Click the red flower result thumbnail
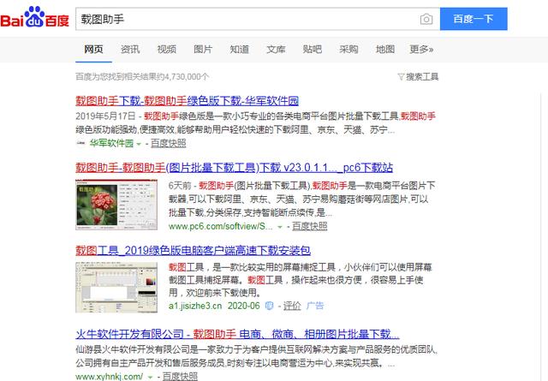 (x=116, y=205)
